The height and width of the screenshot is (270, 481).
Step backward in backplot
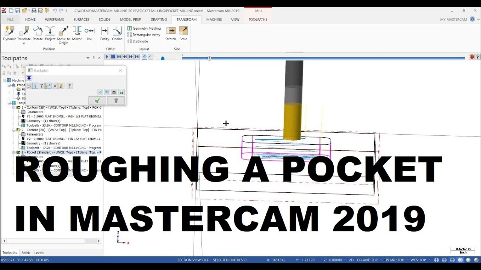click(x=125, y=57)
